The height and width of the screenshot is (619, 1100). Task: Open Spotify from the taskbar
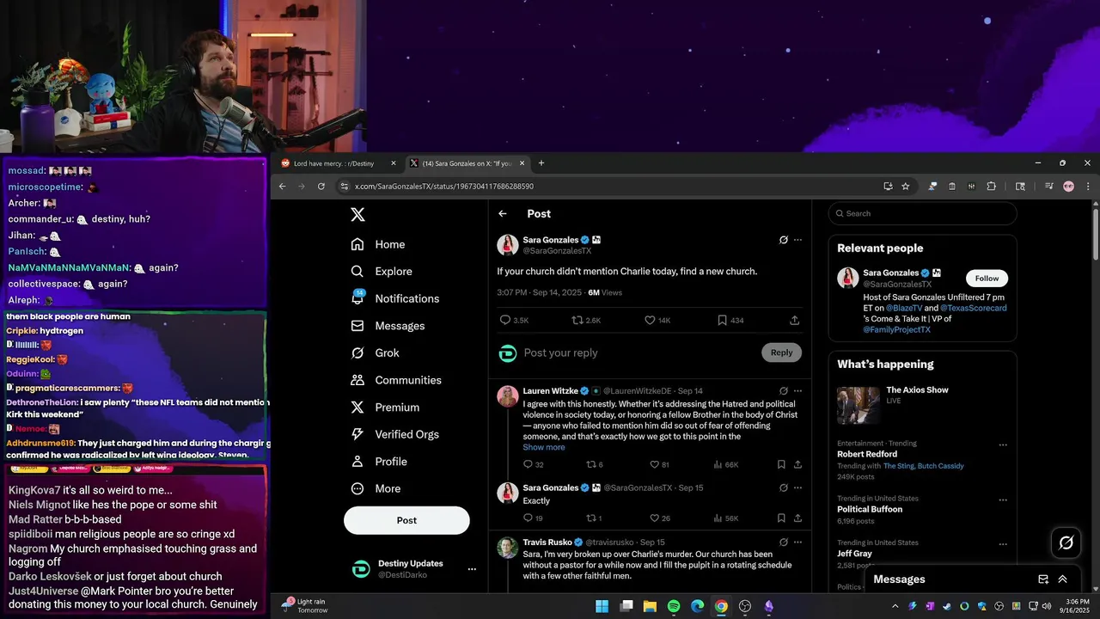pos(674,606)
